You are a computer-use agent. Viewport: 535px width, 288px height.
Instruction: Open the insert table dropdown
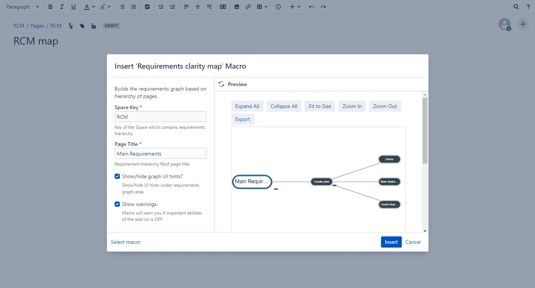coord(262,7)
